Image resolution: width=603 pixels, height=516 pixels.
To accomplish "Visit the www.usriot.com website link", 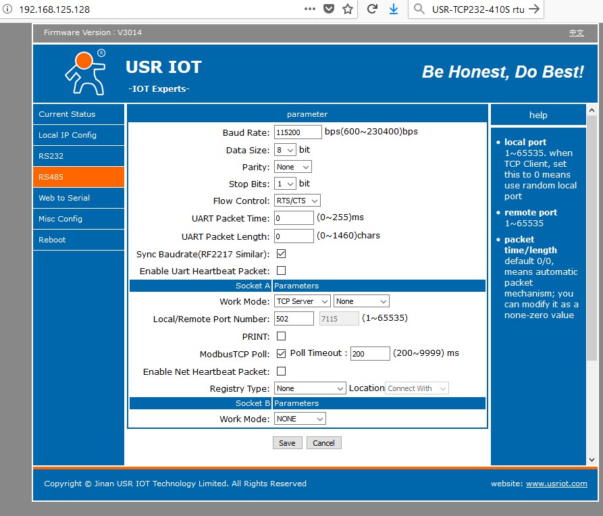I will click(x=556, y=484).
